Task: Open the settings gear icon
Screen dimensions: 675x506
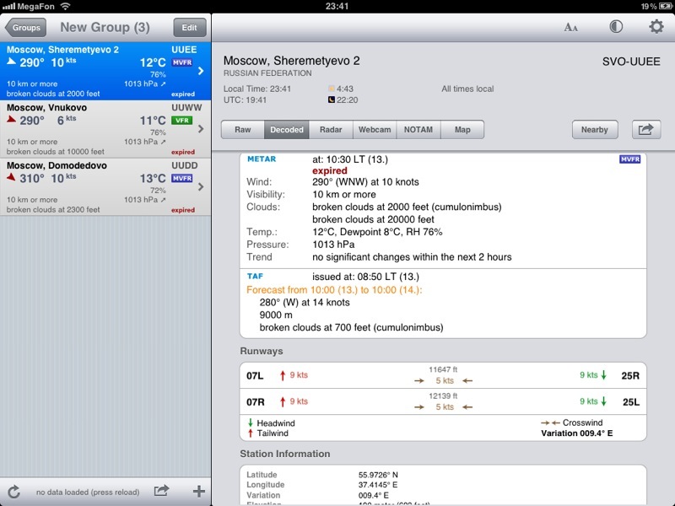Action: 656,27
